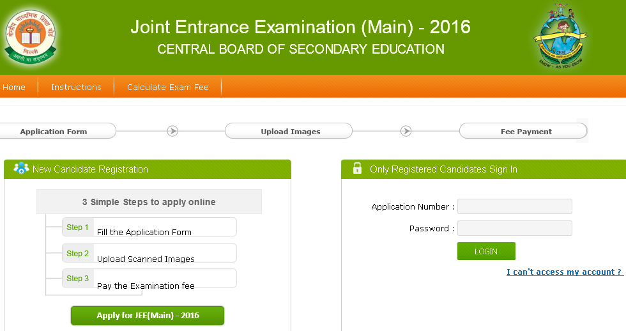Screen dimensions: 626x331
Task: Click arrow icon after Application Form step
Action: [x=172, y=131]
